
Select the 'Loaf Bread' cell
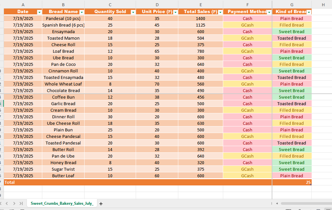pyautogui.click(x=63, y=51)
